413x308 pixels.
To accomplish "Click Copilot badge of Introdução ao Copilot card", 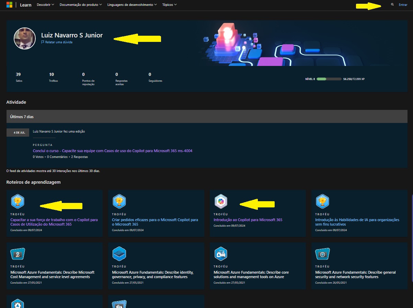I will tap(220, 202).
